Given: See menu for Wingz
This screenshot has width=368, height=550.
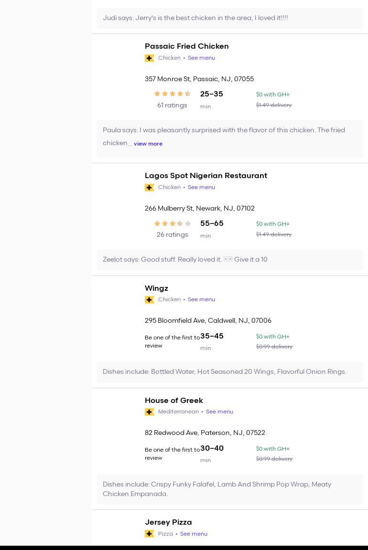Looking at the screenshot, I should click(x=201, y=299).
